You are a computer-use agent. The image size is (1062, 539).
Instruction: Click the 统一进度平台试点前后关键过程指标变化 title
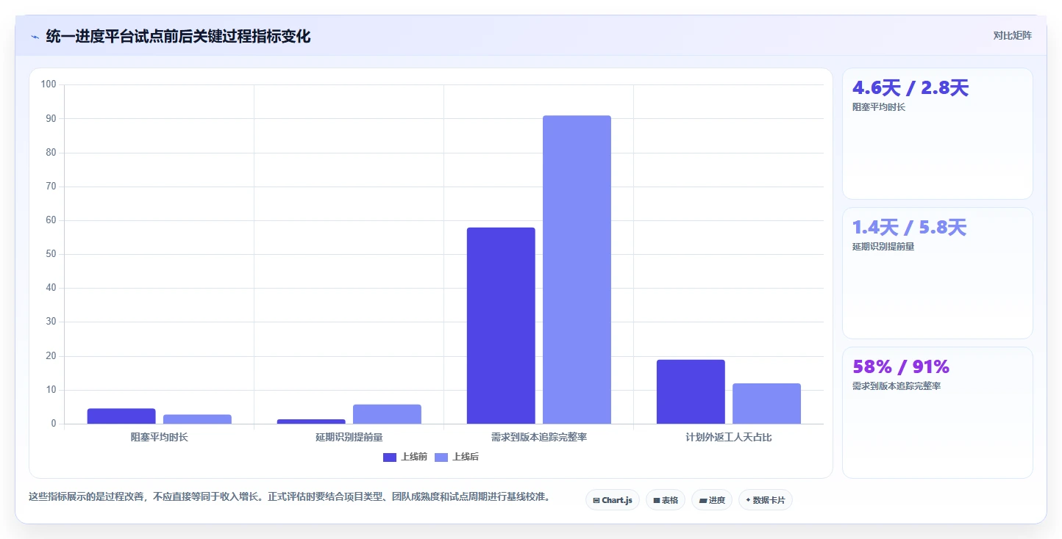click(178, 36)
